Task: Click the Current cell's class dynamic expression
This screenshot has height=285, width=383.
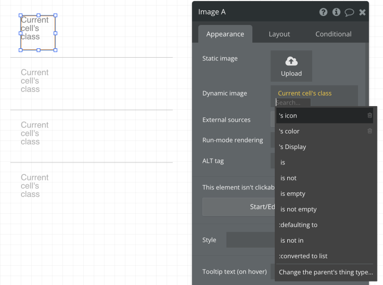Action: tap(304, 93)
